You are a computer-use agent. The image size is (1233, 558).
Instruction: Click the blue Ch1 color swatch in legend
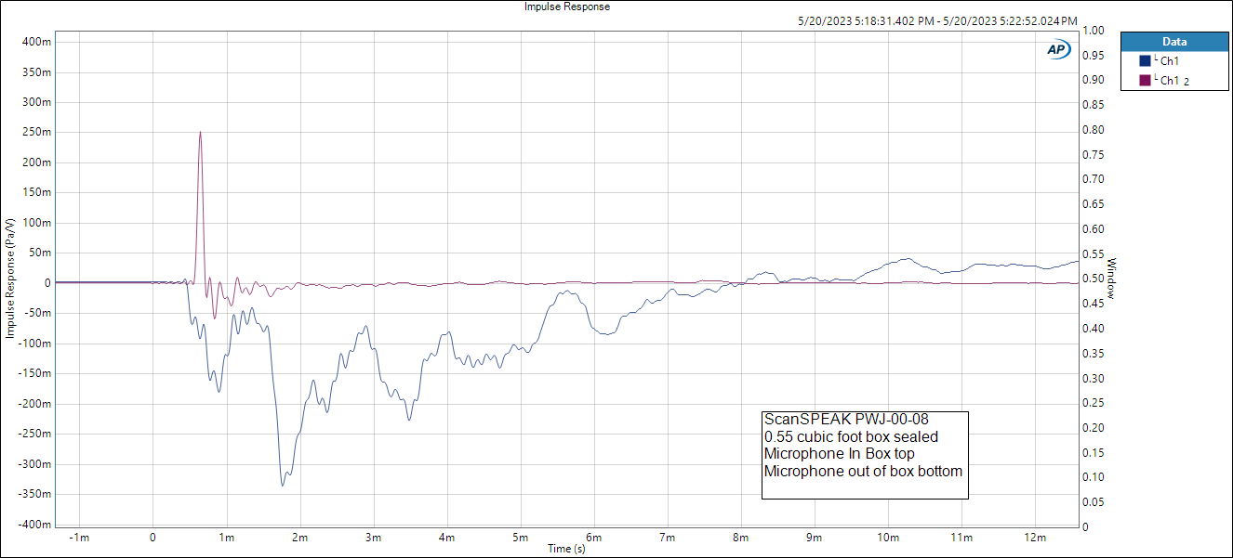(1145, 61)
